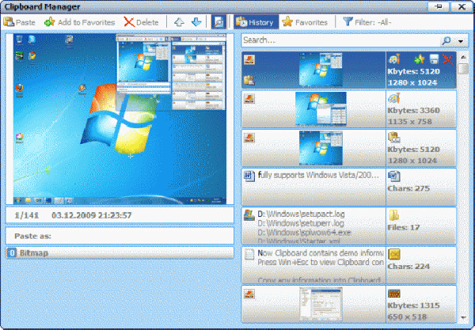Close the Clipboard Manager window

point(462,6)
